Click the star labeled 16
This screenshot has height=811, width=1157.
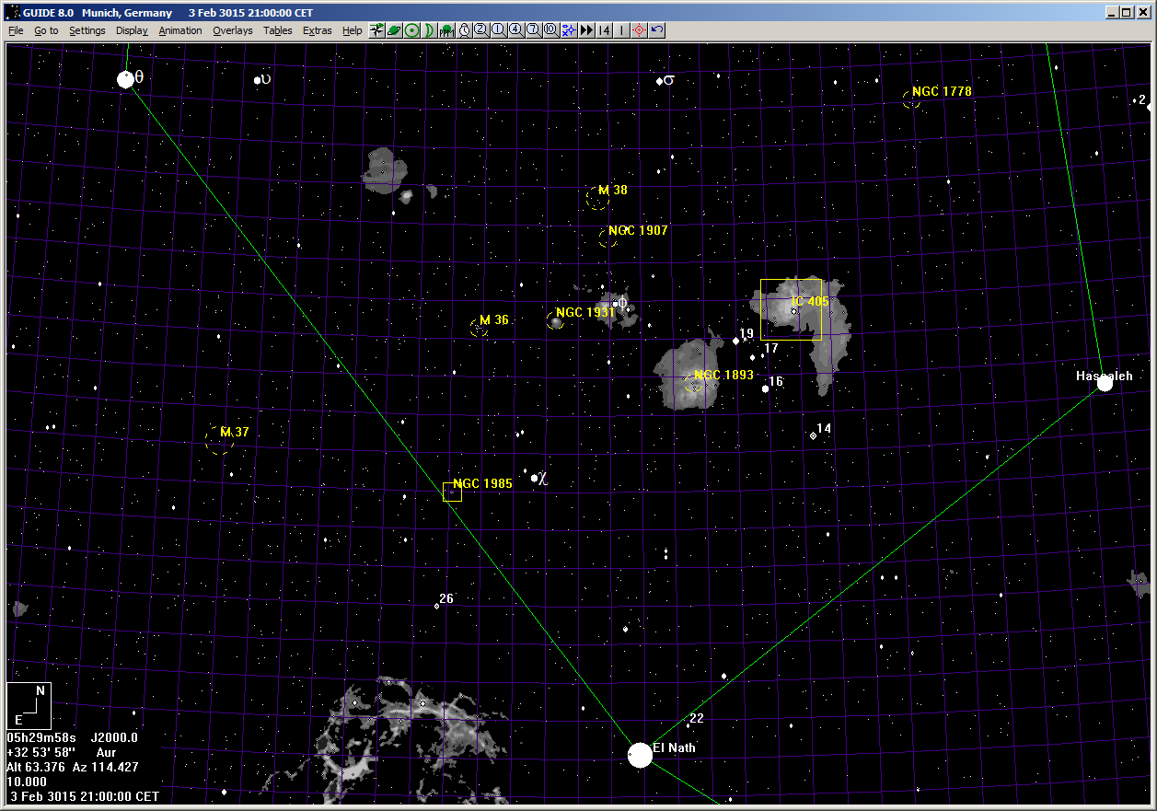click(766, 388)
